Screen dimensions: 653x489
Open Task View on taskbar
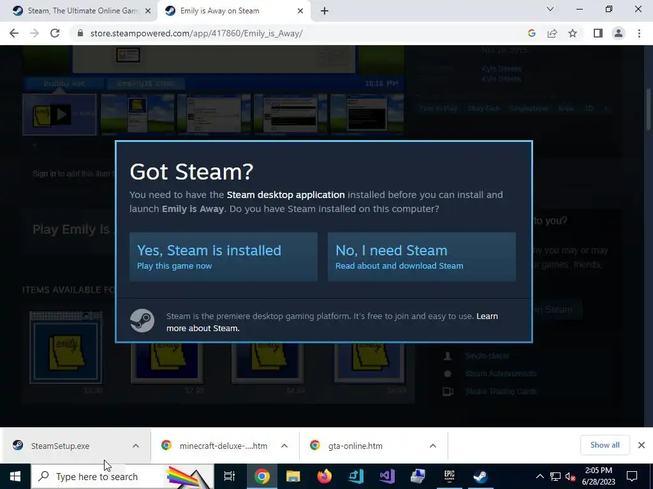click(x=230, y=476)
